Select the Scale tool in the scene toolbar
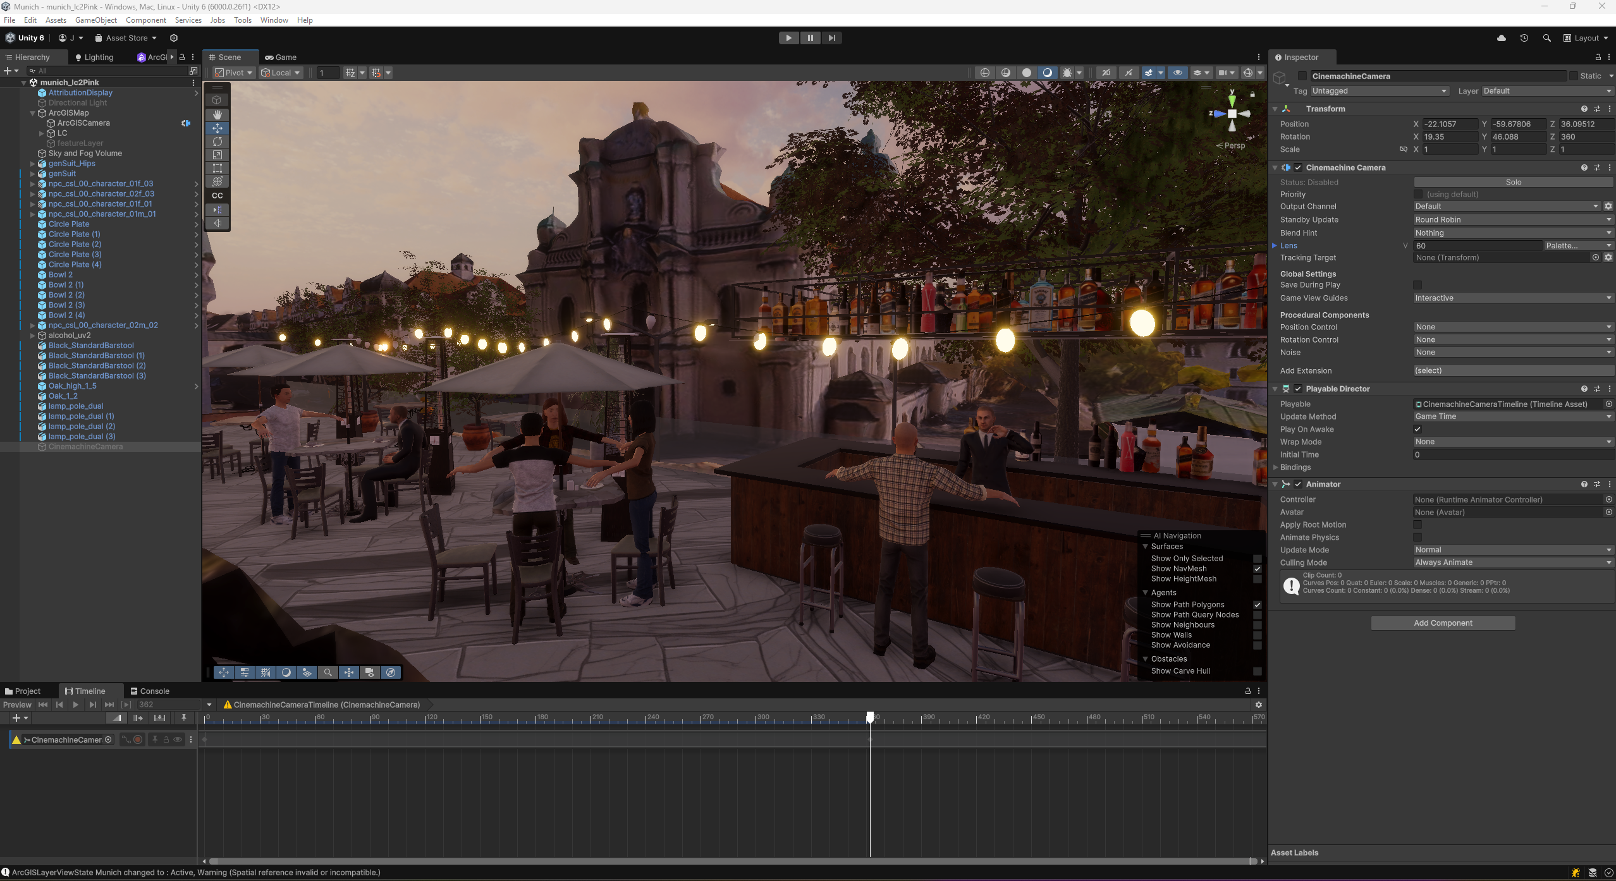Viewport: 1616px width, 881px height. (218, 155)
